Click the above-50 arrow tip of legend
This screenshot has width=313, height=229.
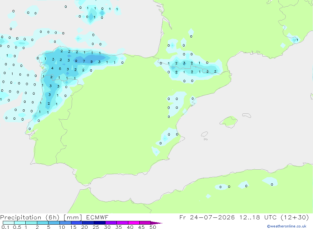point(156,223)
